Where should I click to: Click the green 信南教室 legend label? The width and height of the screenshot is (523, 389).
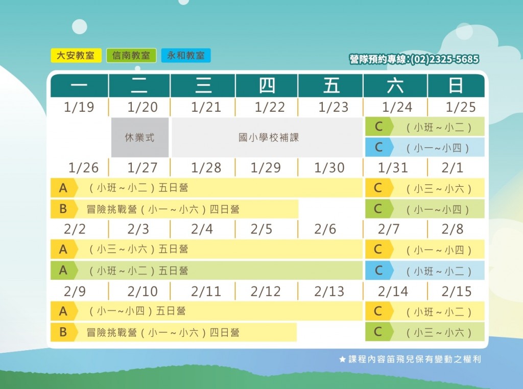131,56
